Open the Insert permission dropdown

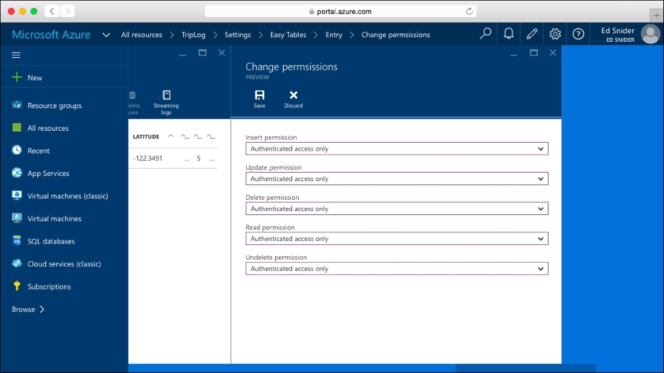[397, 149]
